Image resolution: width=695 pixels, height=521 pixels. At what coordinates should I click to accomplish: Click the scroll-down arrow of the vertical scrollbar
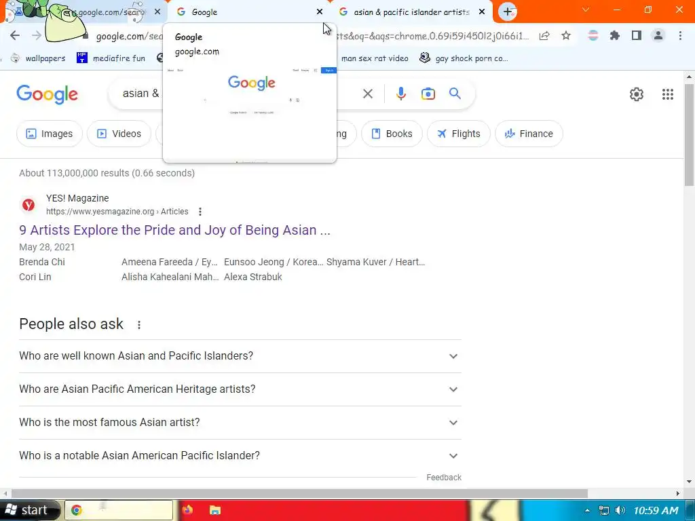(x=689, y=482)
